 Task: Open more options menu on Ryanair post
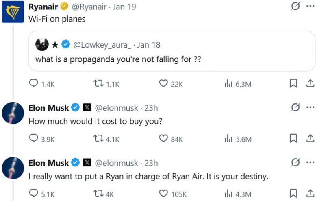(310, 7)
